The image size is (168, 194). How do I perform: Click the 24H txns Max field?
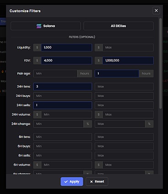pyautogui.click(x=124, y=87)
